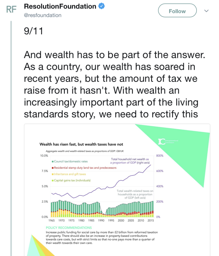Screen dimensions: 219x256
Task: Click the "9/11" thread number text
Action: [33, 31]
